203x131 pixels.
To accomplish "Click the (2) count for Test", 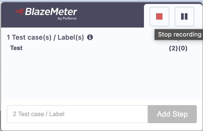I will [x=173, y=48].
